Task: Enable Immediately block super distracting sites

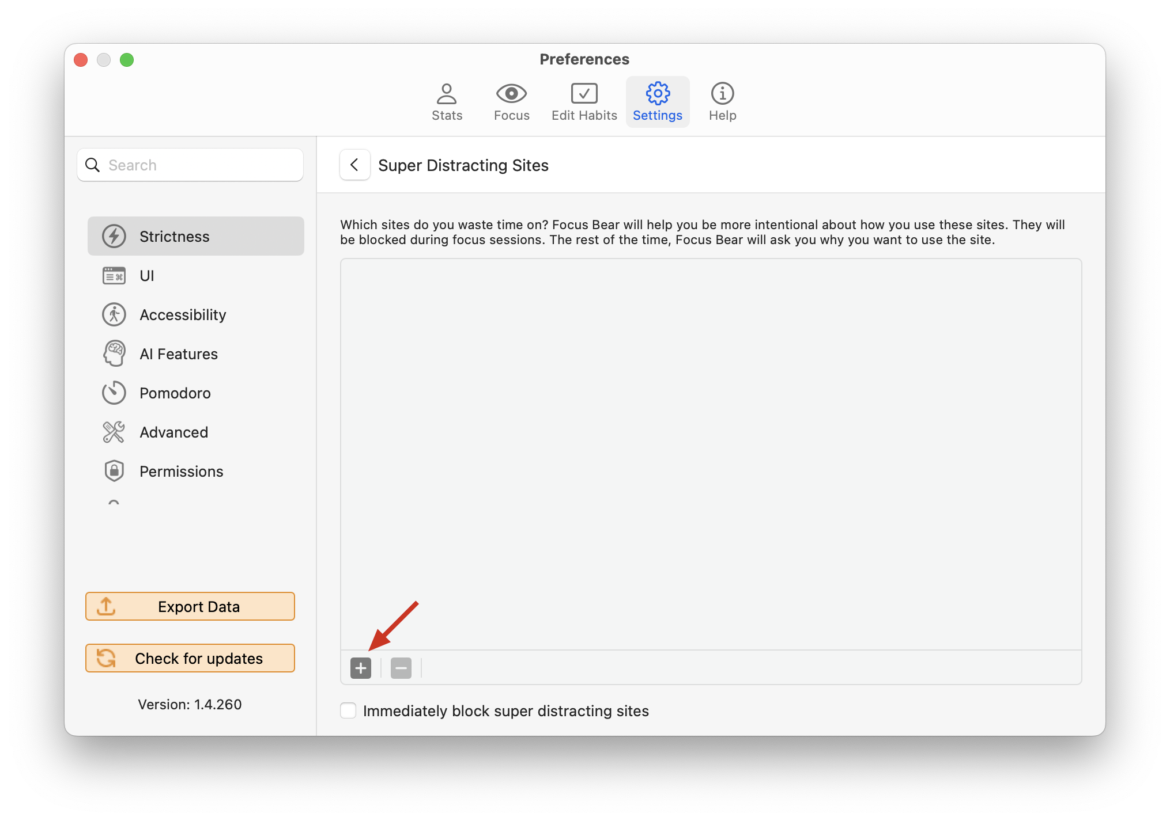Action: coord(348,710)
